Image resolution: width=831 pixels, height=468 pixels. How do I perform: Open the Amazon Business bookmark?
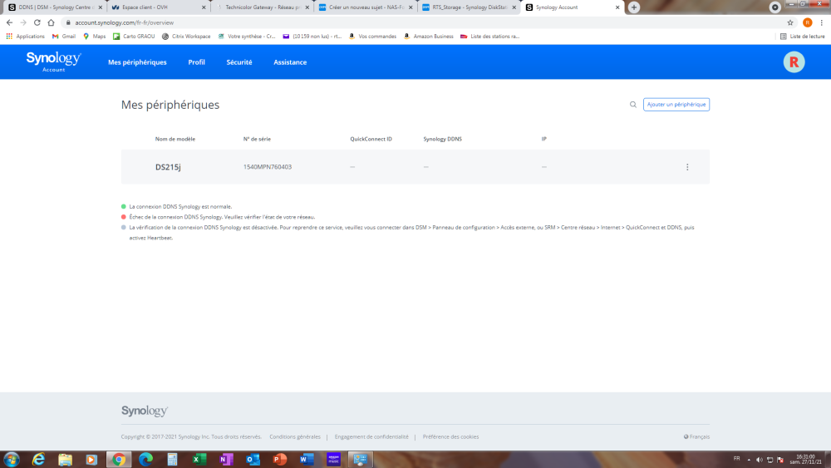click(428, 37)
